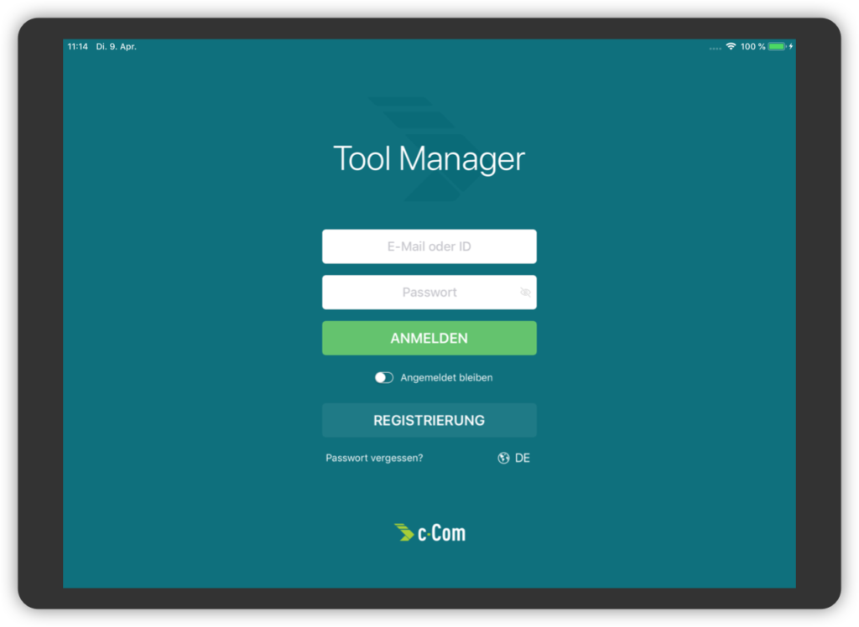Open the REGISTRIERUNG button
The image size is (859, 627).
tap(429, 421)
